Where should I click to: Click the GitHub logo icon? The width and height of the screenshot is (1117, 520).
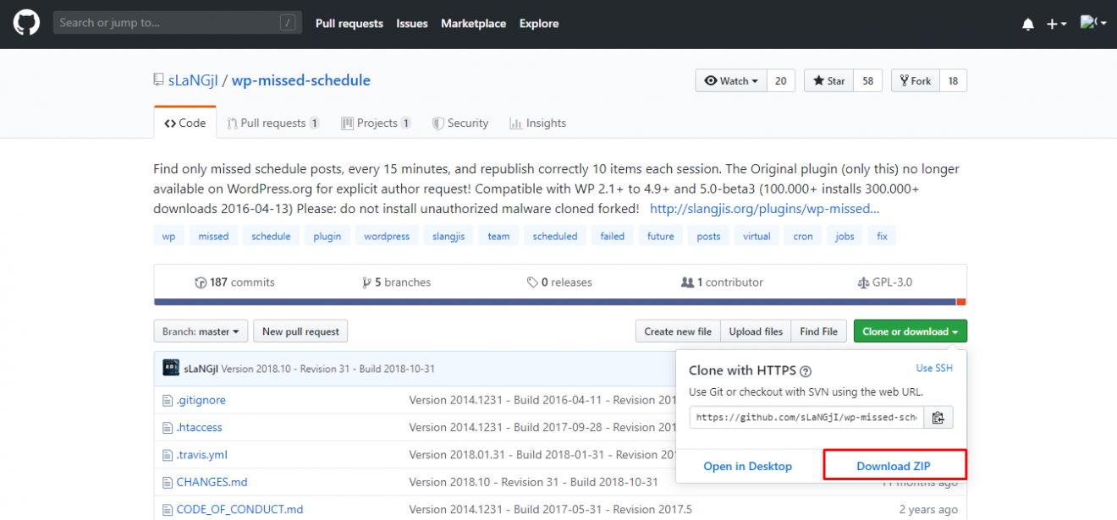pyautogui.click(x=26, y=23)
